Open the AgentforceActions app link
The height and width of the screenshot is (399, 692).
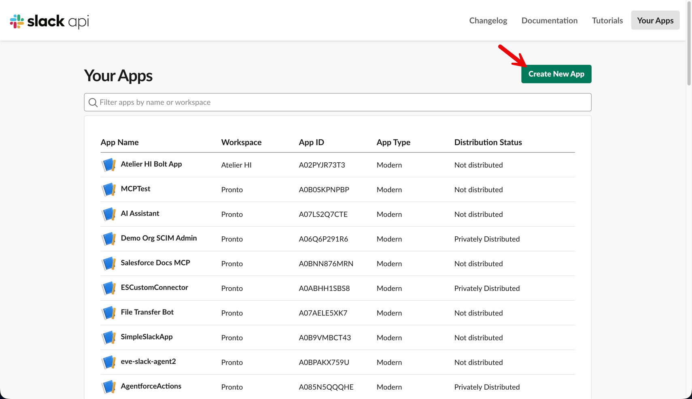(151, 386)
